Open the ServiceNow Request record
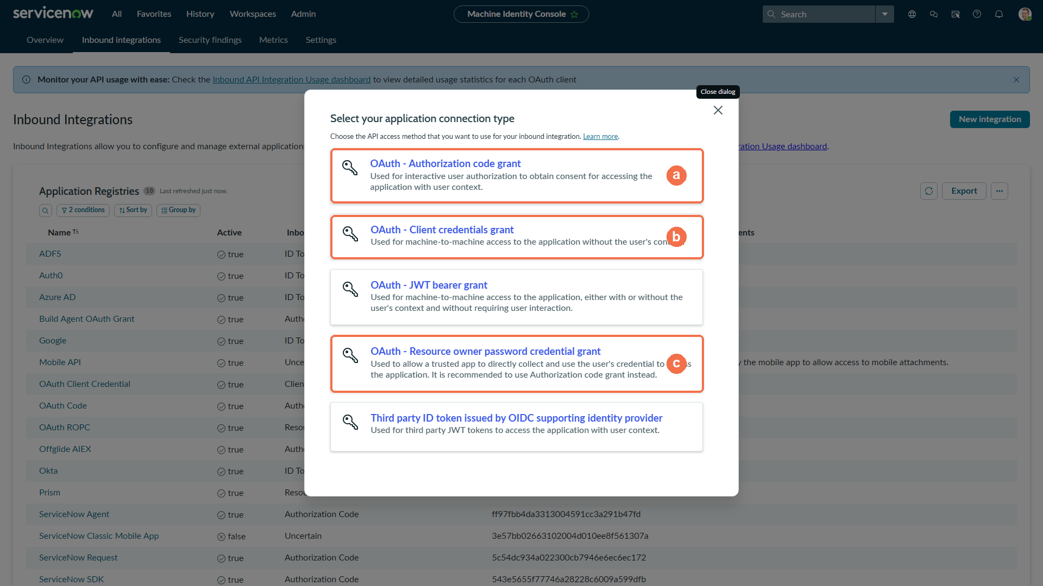Image resolution: width=1043 pixels, height=586 pixels. click(x=78, y=558)
